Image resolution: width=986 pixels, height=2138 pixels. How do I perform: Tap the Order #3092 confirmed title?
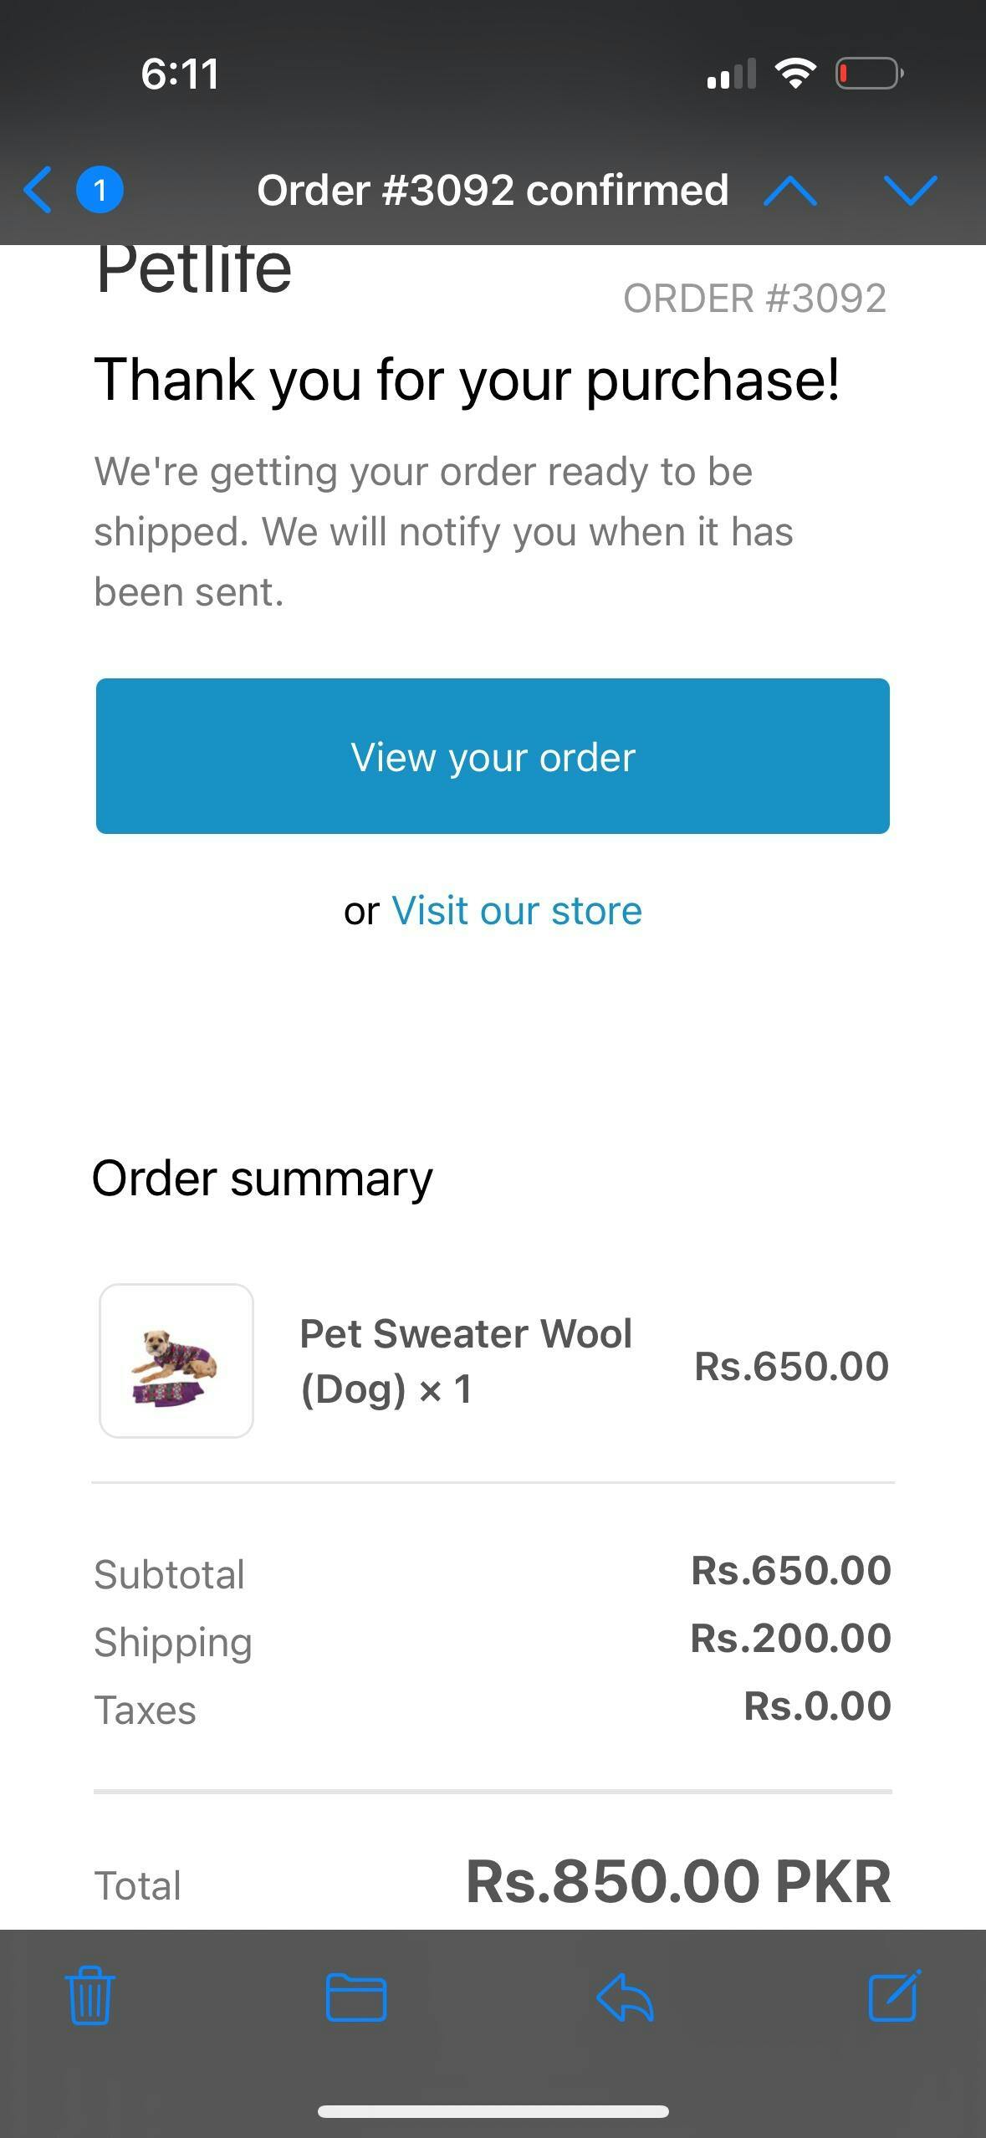pos(493,190)
